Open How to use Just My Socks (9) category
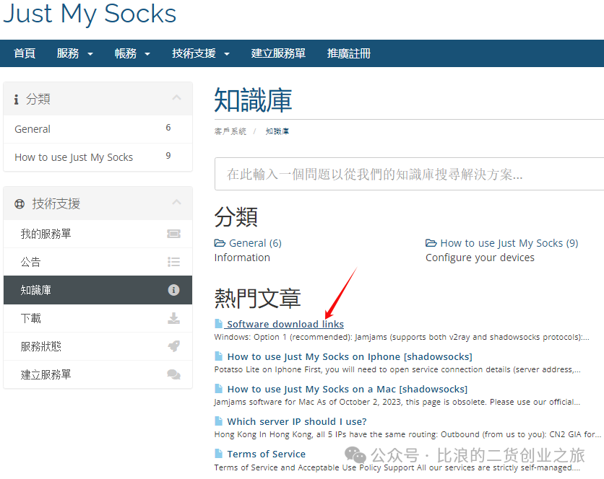The width and height of the screenshot is (604, 479). coord(509,243)
